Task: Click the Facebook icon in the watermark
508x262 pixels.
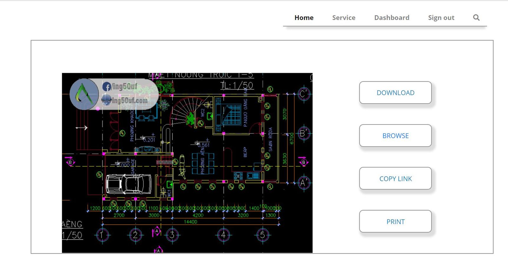Action: 107,86
